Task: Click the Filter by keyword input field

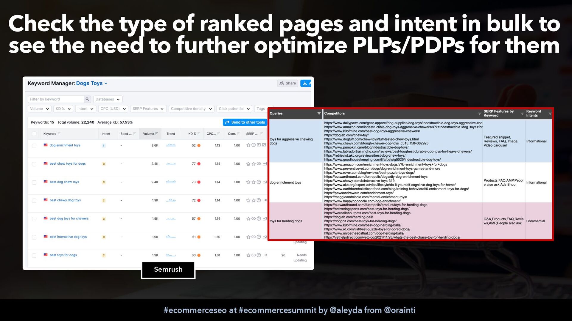Action: pyautogui.click(x=56, y=99)
